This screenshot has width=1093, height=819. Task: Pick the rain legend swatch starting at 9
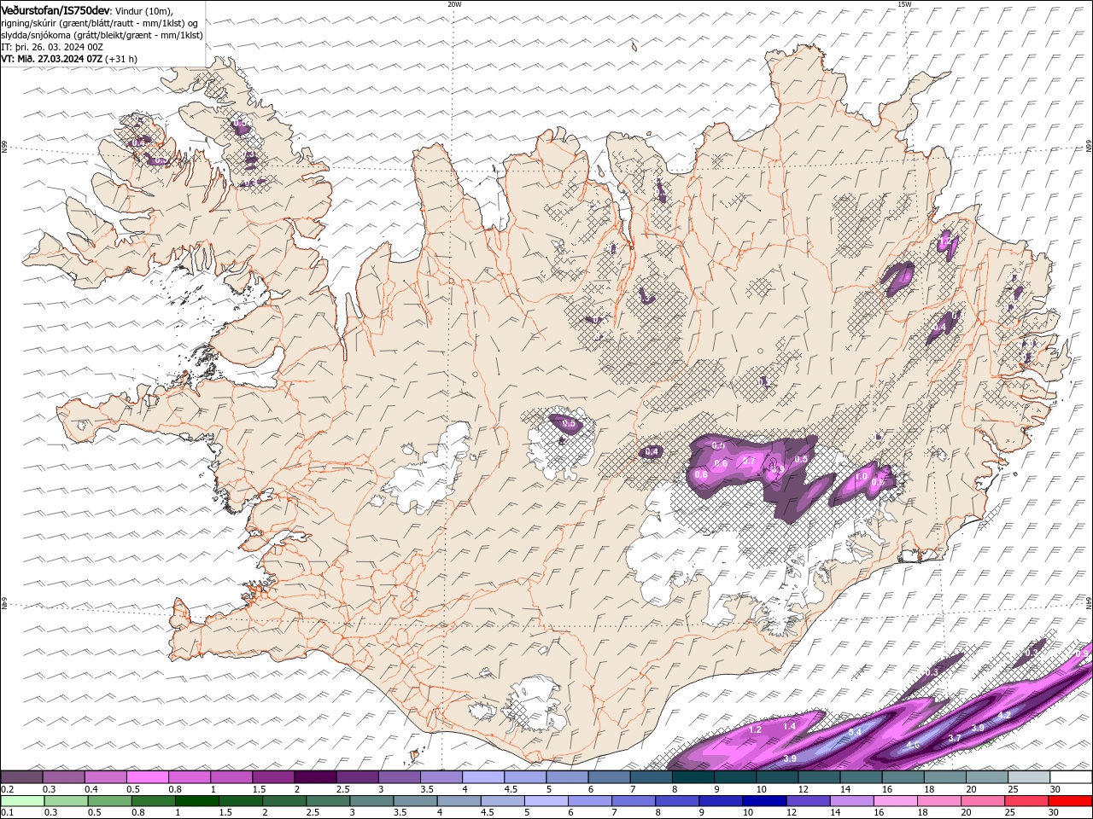tap(721, 800)
